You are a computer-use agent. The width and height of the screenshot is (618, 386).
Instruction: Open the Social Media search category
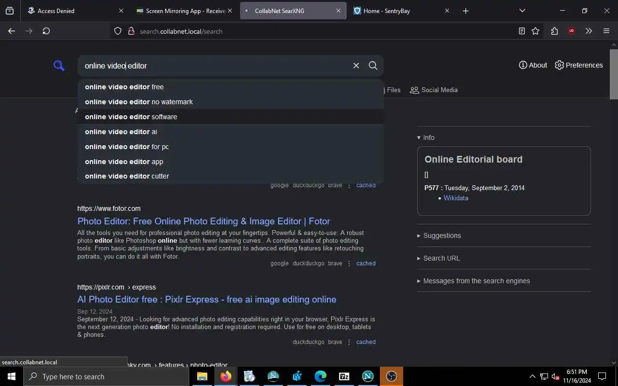(434, 90)
